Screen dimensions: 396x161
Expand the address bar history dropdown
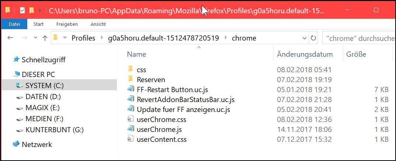tap(305, 38)
